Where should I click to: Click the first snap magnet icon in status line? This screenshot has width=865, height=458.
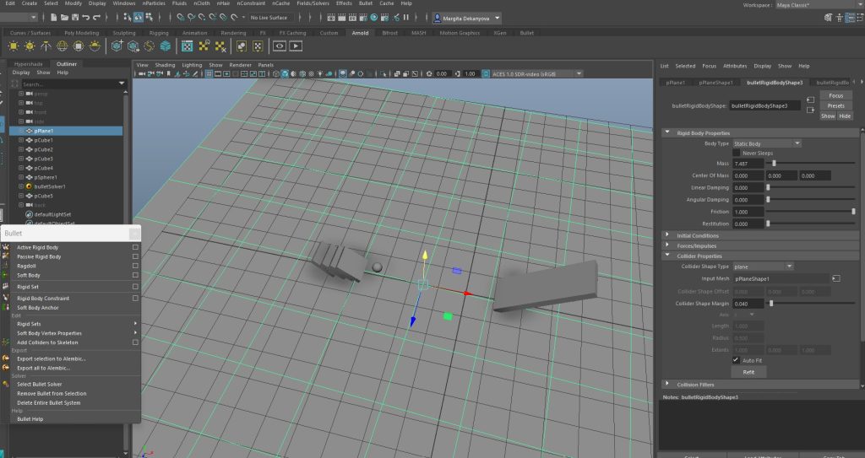click(181, 18)
